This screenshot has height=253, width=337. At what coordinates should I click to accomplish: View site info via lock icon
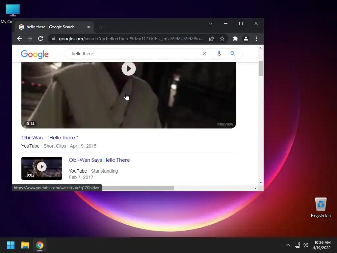(54, 39)
